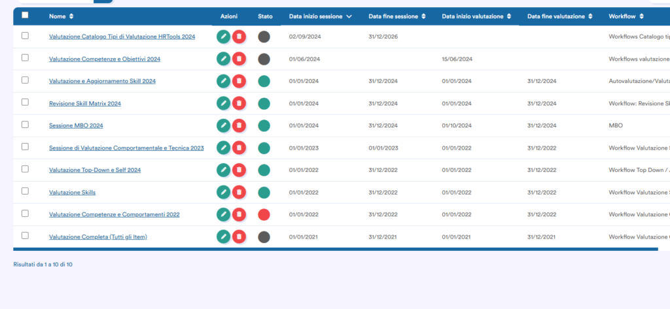Edit Valutazione Competenze e Obiettivi 2024 session
Screen dimensions: 670x309
[224, 59]
